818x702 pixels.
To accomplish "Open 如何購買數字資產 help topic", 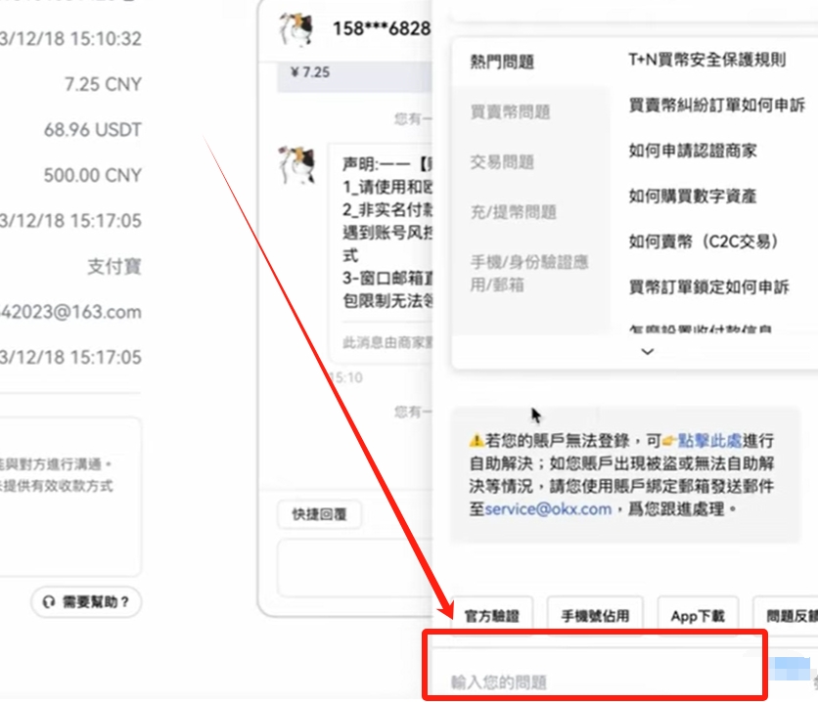I will coord(692,197).
